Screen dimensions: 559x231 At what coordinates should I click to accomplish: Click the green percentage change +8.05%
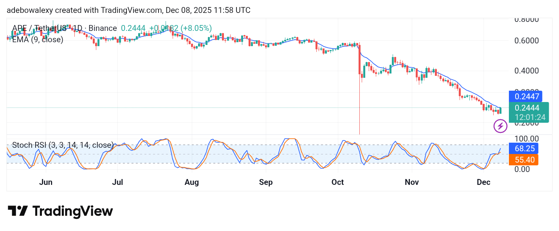point(195,28)
